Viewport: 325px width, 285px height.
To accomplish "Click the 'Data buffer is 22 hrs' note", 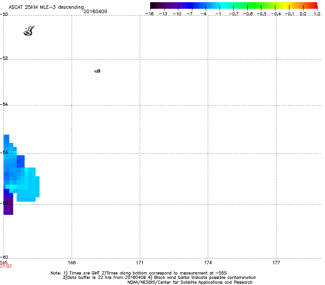I will 159,278.
